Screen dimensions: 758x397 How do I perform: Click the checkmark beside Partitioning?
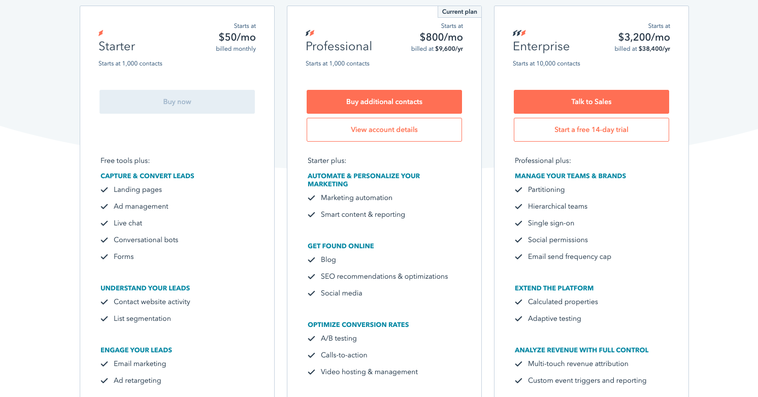coord(518,190)
